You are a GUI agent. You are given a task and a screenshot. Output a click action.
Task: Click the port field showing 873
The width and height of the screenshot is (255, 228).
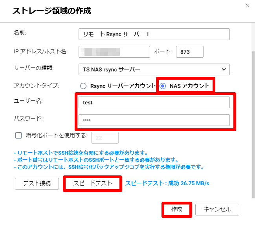pos(189,52)
